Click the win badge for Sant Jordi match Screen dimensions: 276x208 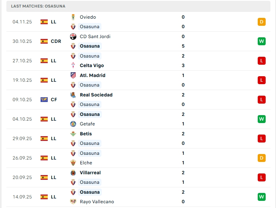click(x=261, y=41)
